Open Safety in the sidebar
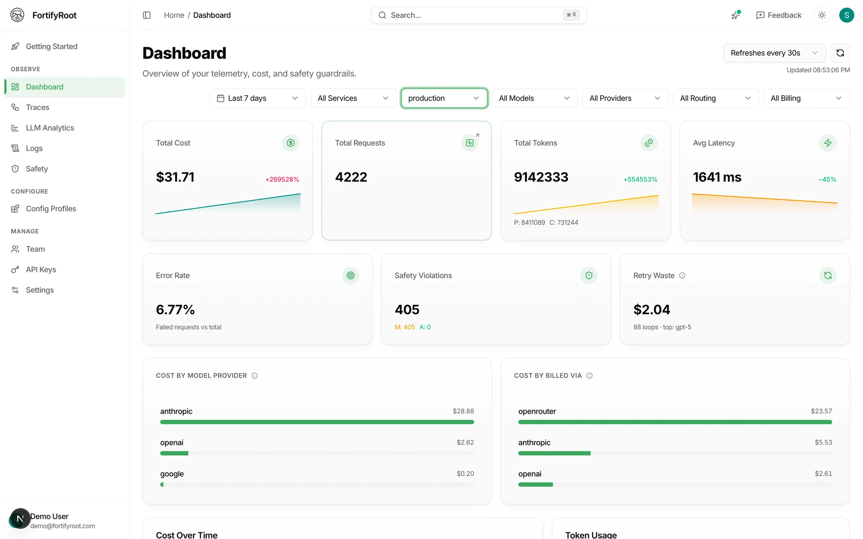This screenshot has height=539, width=863. (x=65, y=169)
